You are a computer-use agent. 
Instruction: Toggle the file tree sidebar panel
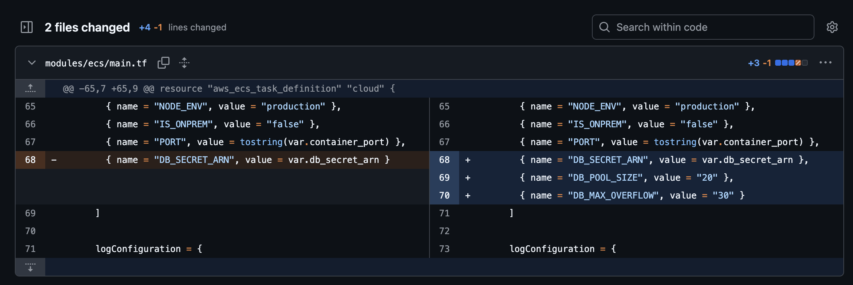pos(27,27)
